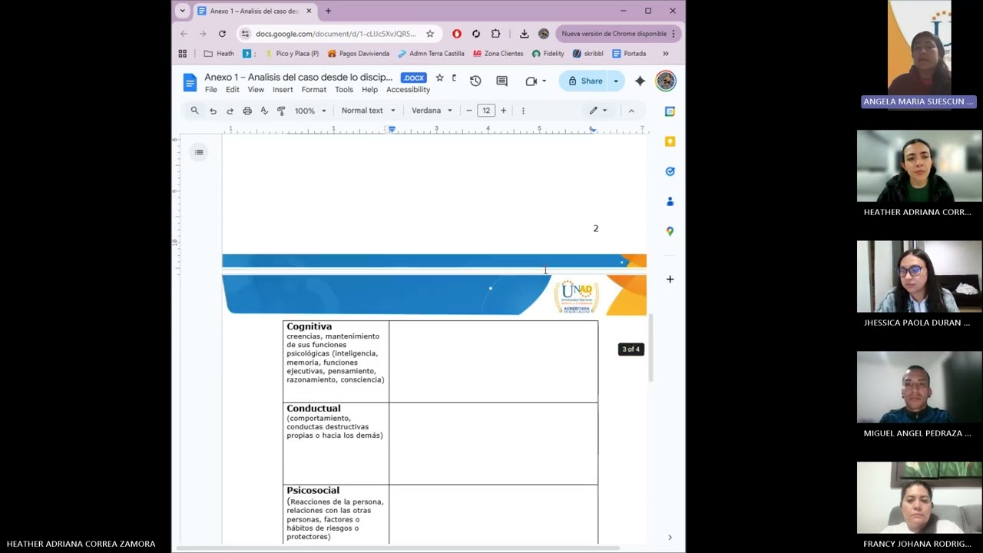The height and width of the screenshot is (553, 983).
Task: Close the Anexo 1 browser tab
Action: [309, 11]
